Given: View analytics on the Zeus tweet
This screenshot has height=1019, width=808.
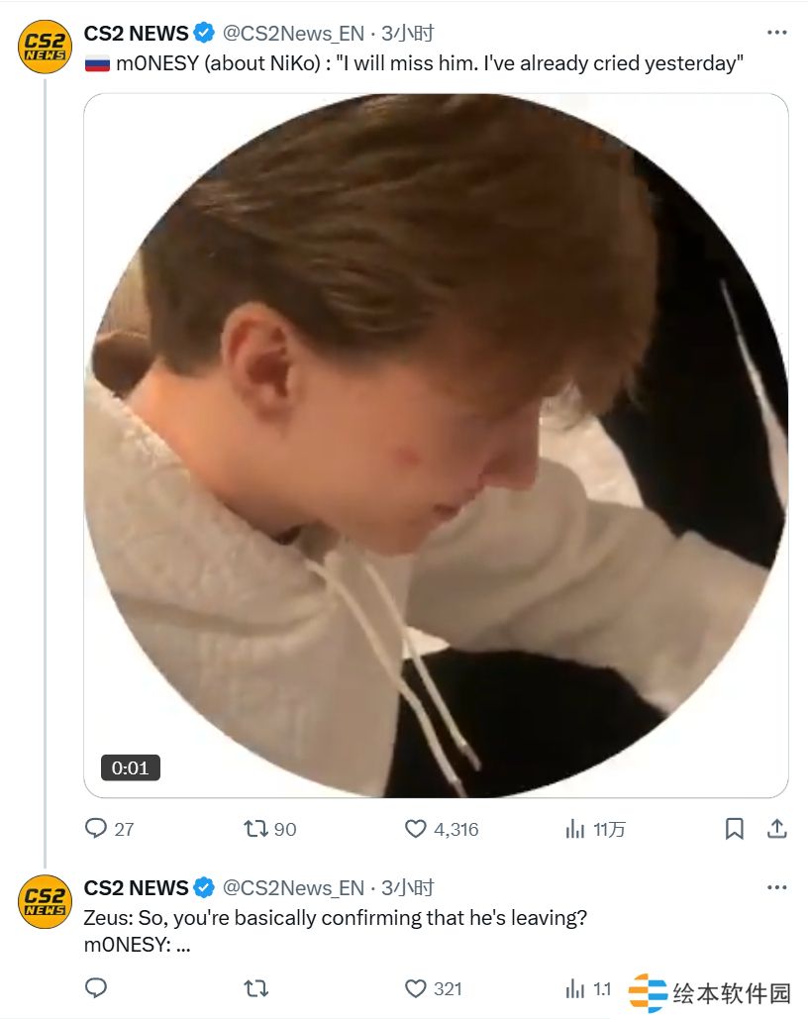Looking at the screenshot, I should [x=575, y=987].
